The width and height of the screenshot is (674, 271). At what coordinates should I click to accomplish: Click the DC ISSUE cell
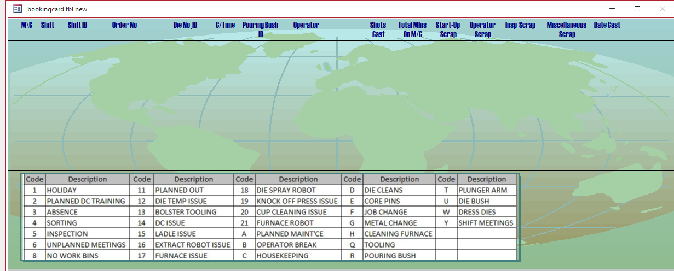[193, 223]
